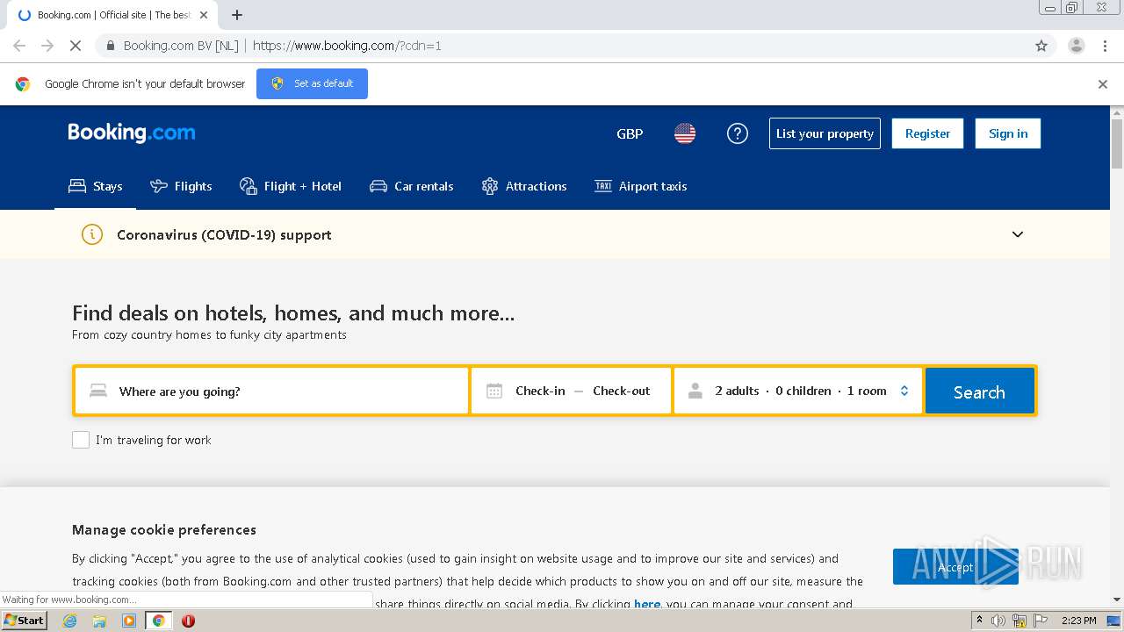Click the volume speaker tray icon
Image resolution: width=1124 pixels, height=632 pixels.
click(998, 621)
